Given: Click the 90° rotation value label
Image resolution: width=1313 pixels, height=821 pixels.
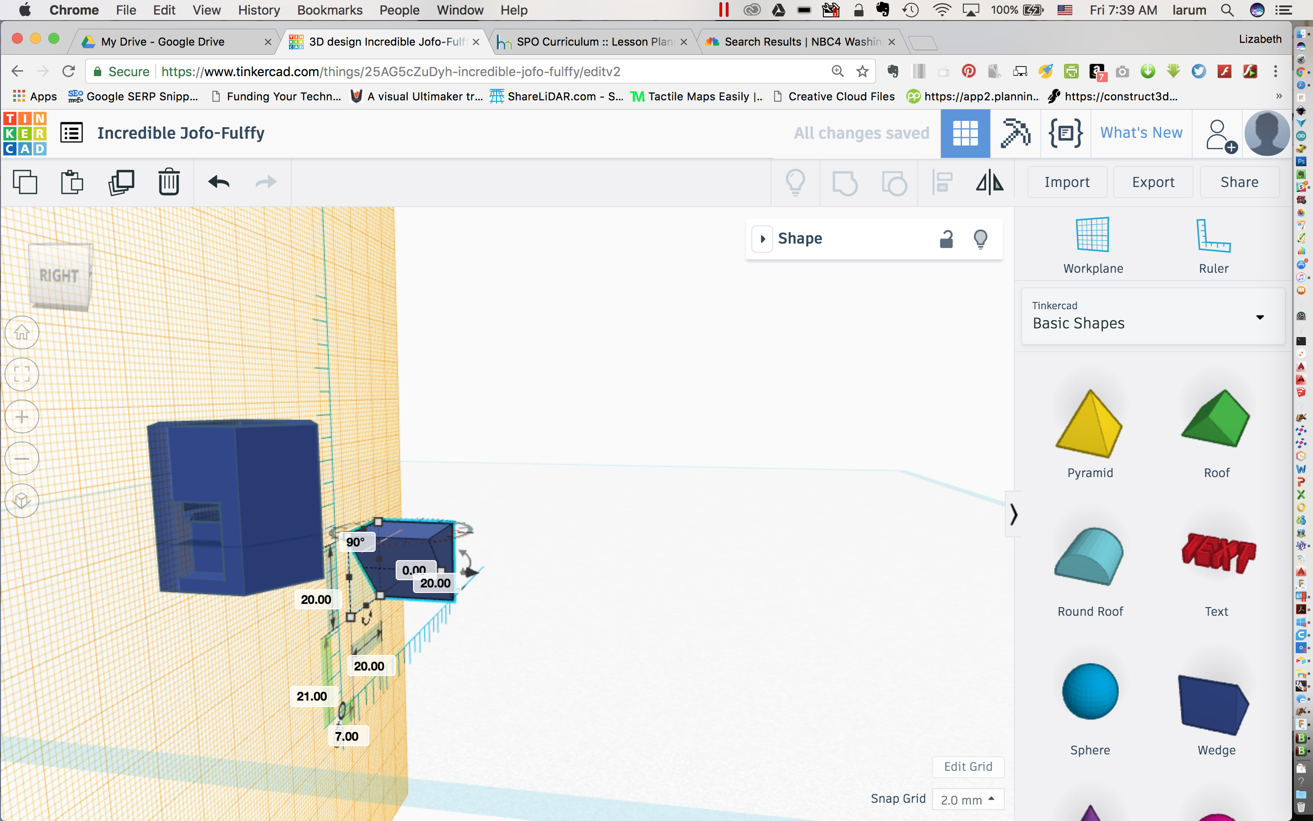Looking at the screenshot, I should tap(356, 542).
